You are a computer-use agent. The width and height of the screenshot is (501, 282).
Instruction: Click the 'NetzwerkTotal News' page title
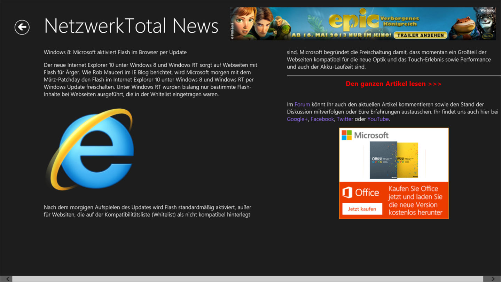click(131, 26)
